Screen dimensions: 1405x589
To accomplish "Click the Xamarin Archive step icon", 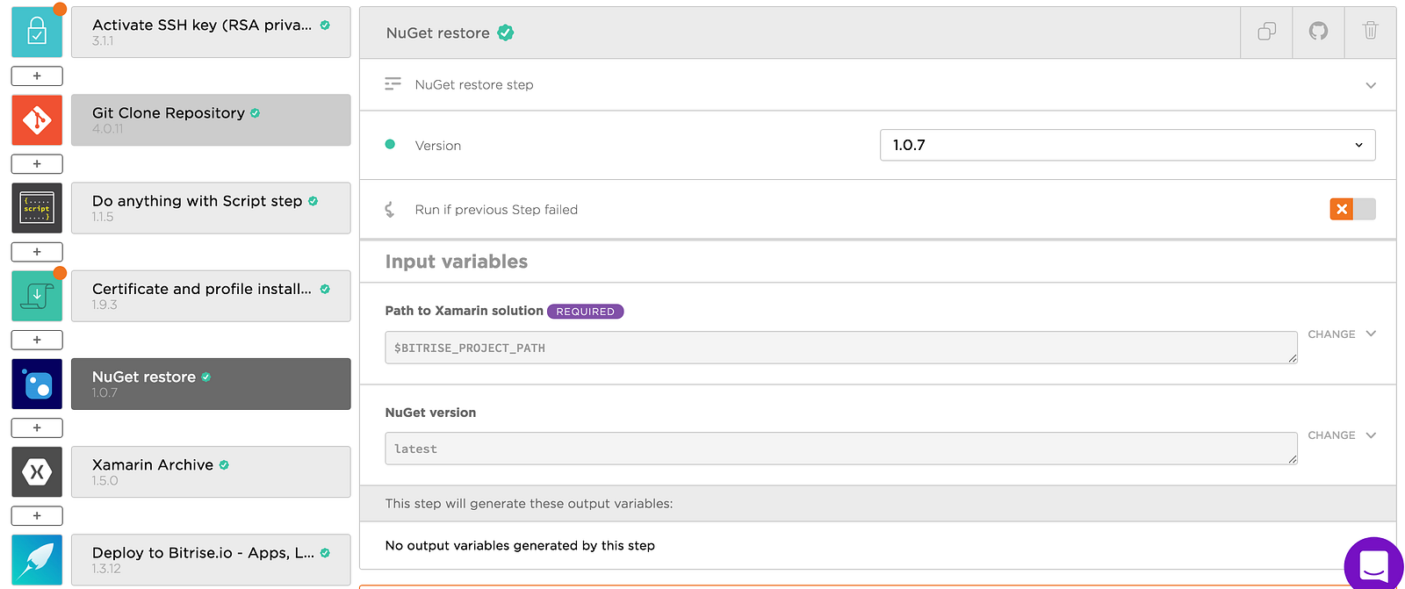I will pyautogui.click(x=37, y=471).
